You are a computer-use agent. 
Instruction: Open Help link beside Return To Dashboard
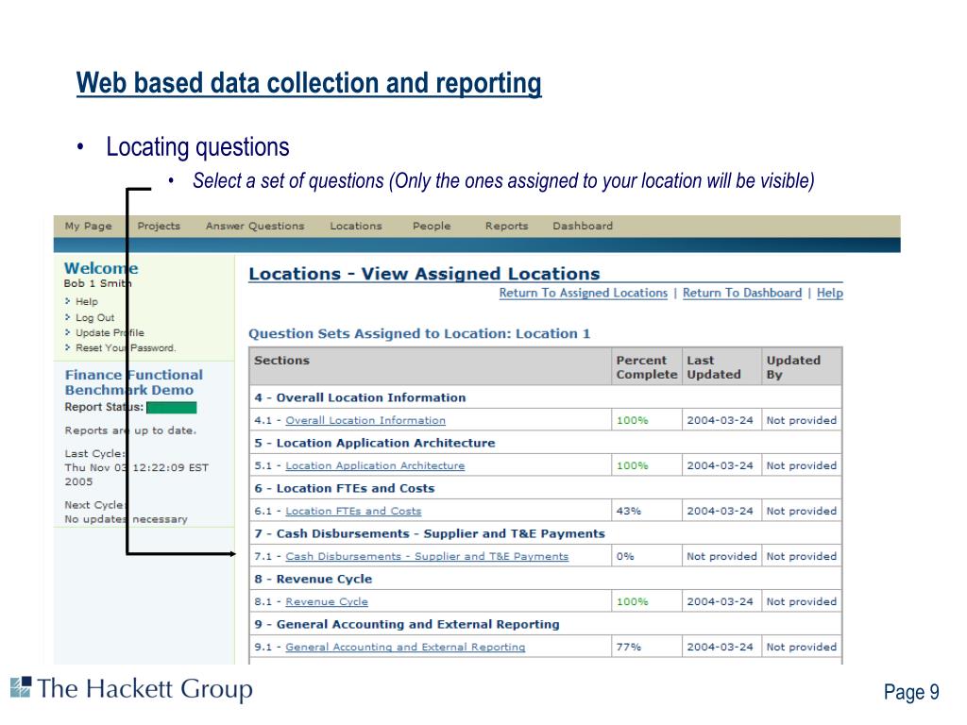(829, 293)
